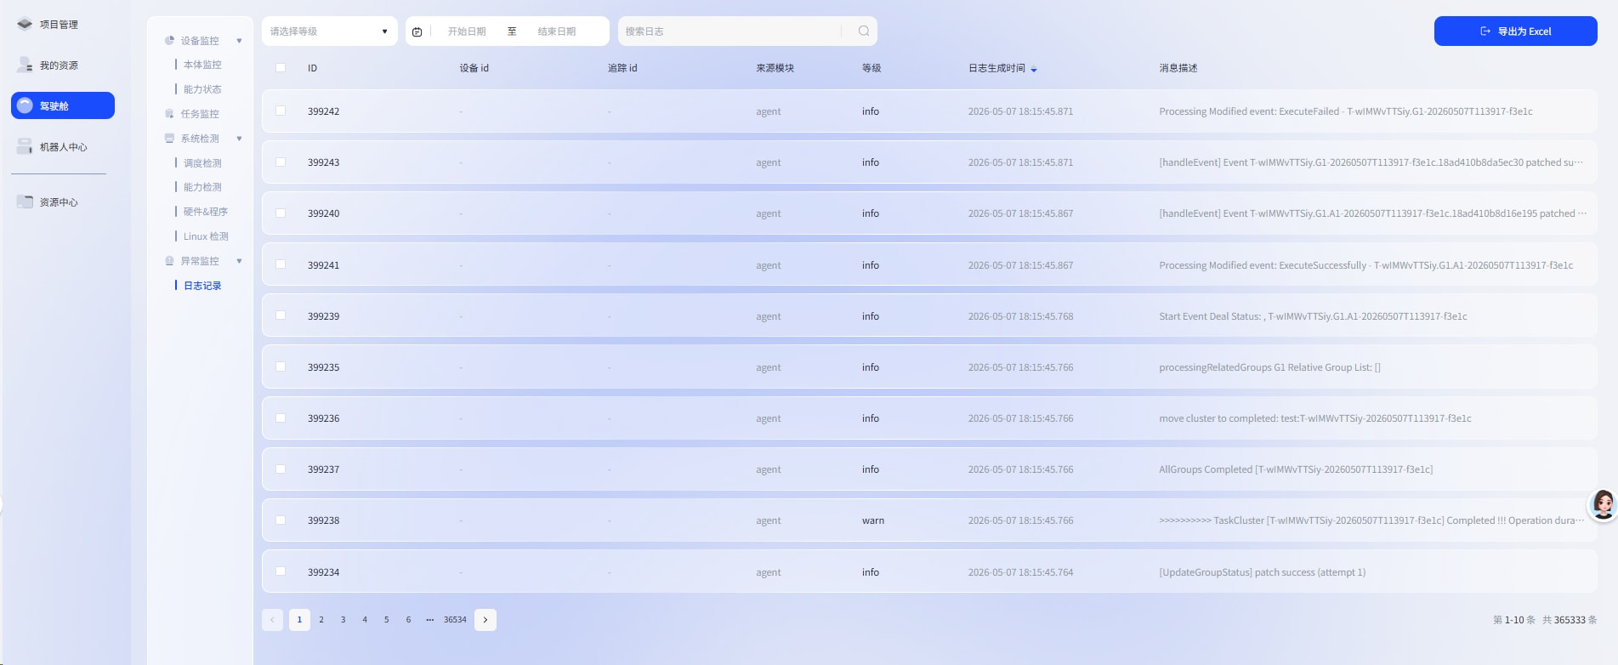Click the 机器人中心 robot icon
Viewport: 1618px width, 665px height.
25,146
